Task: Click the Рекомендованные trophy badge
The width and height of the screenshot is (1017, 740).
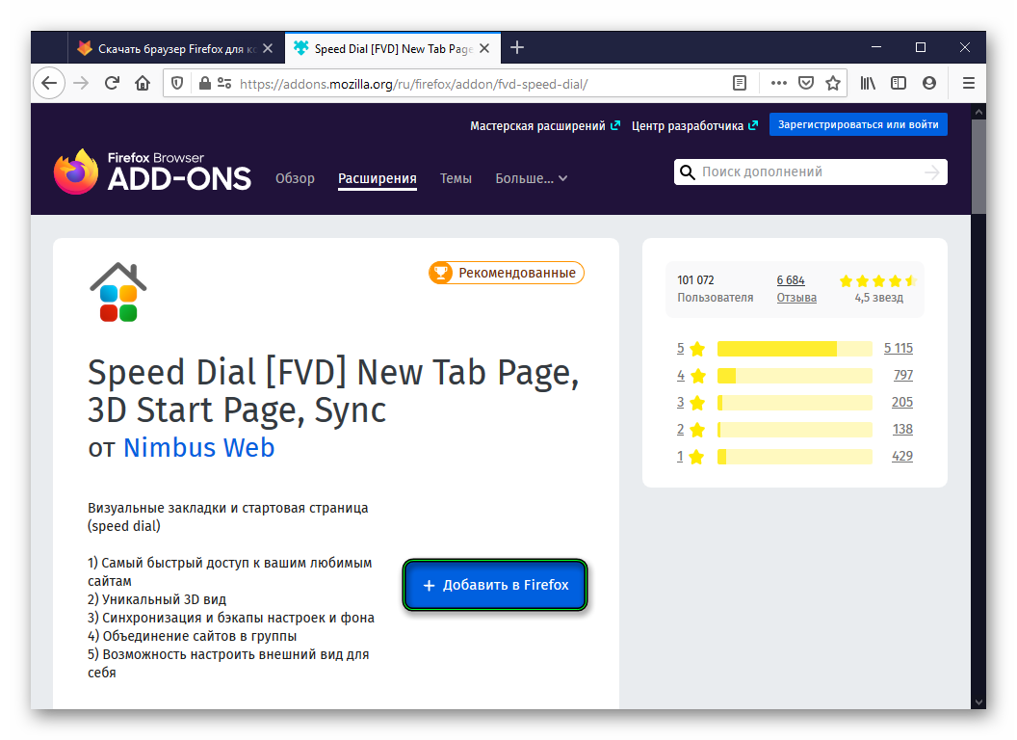Action: coord(506,273)
